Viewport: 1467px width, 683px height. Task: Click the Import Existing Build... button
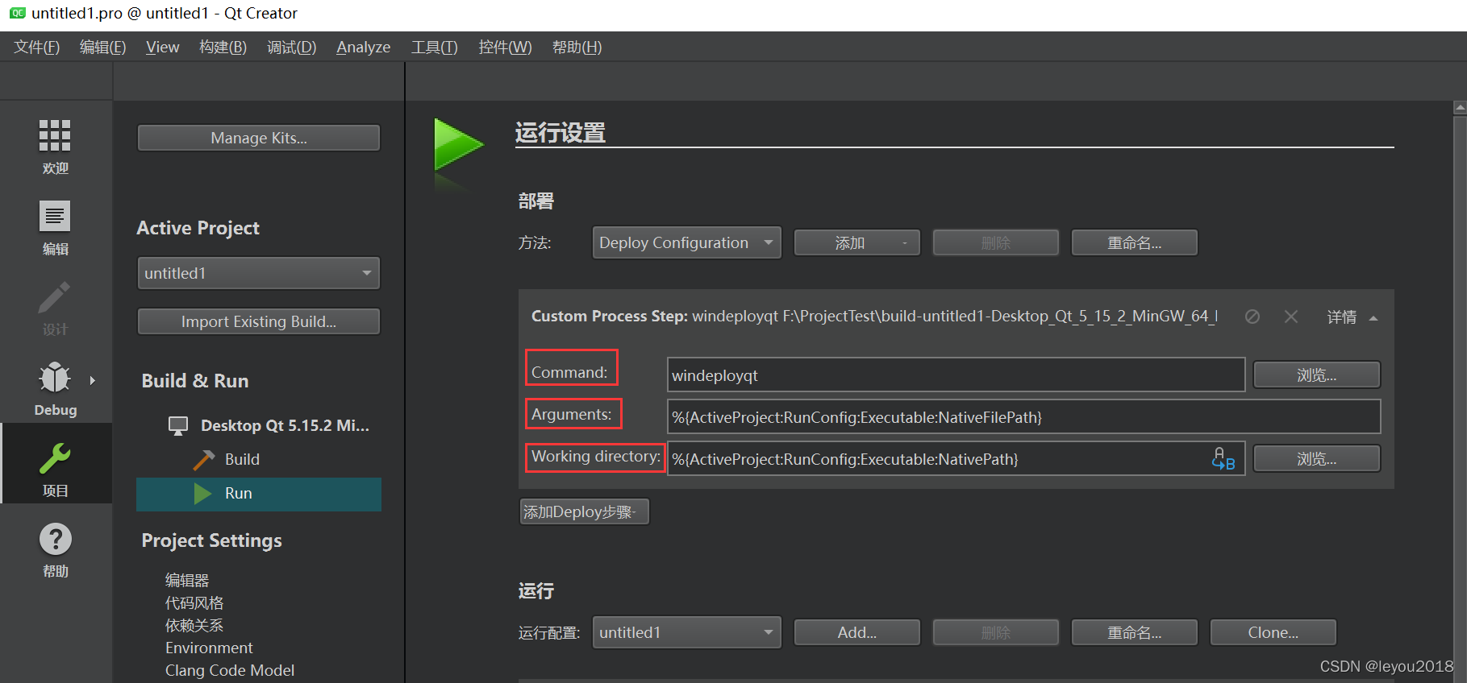coord(259,321)
